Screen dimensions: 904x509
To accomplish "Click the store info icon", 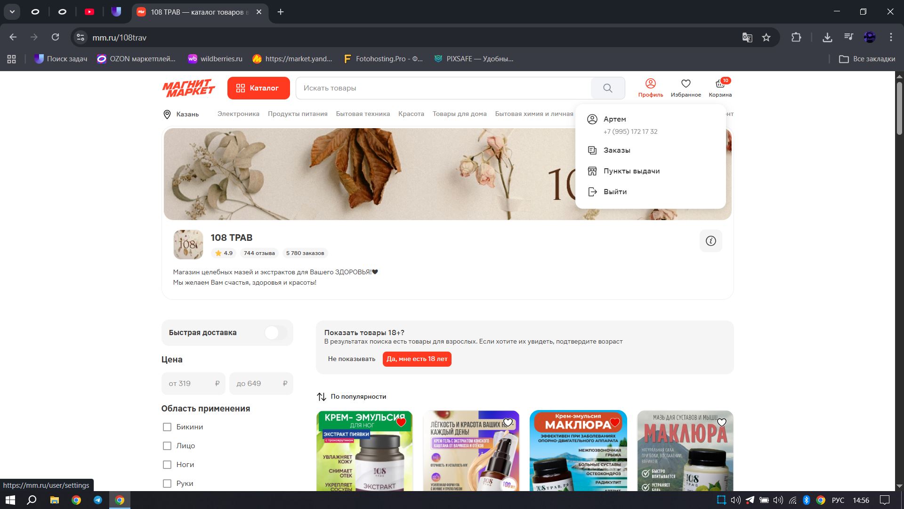I will pos(710,241).
